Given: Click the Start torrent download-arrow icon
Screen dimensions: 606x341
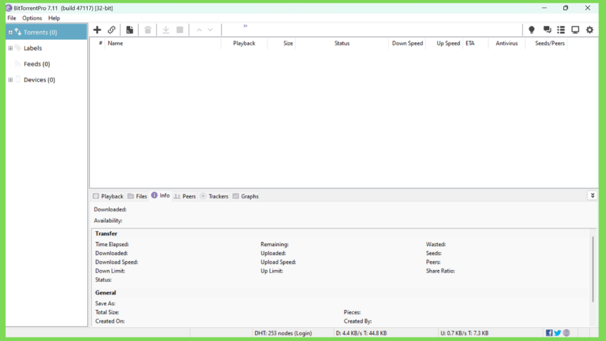Looking at the screenshot, I should pyautogui.click(x=166, y=30).
